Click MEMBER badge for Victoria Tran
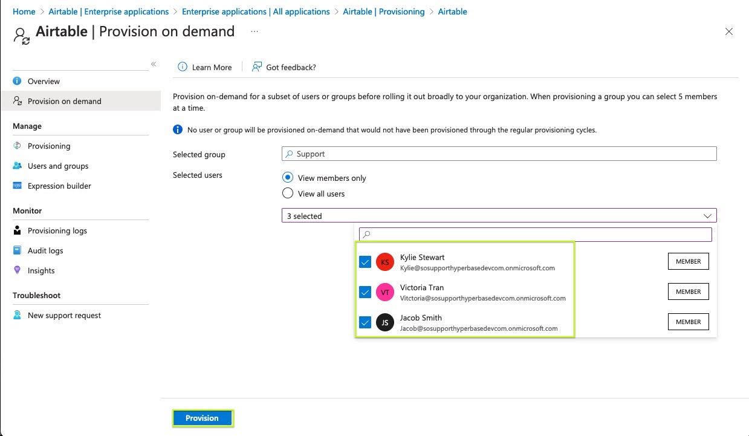749x436 pixels. coord(688,291)
